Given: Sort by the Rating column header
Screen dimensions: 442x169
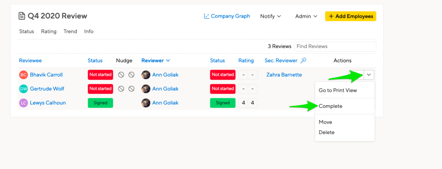Looking at the screenshot, I should pos(246,60).
